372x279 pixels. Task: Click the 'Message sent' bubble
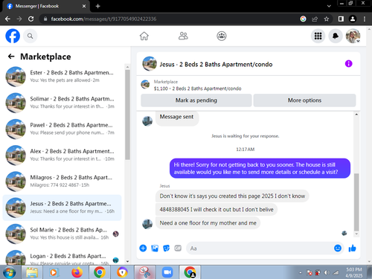(176, 118)
